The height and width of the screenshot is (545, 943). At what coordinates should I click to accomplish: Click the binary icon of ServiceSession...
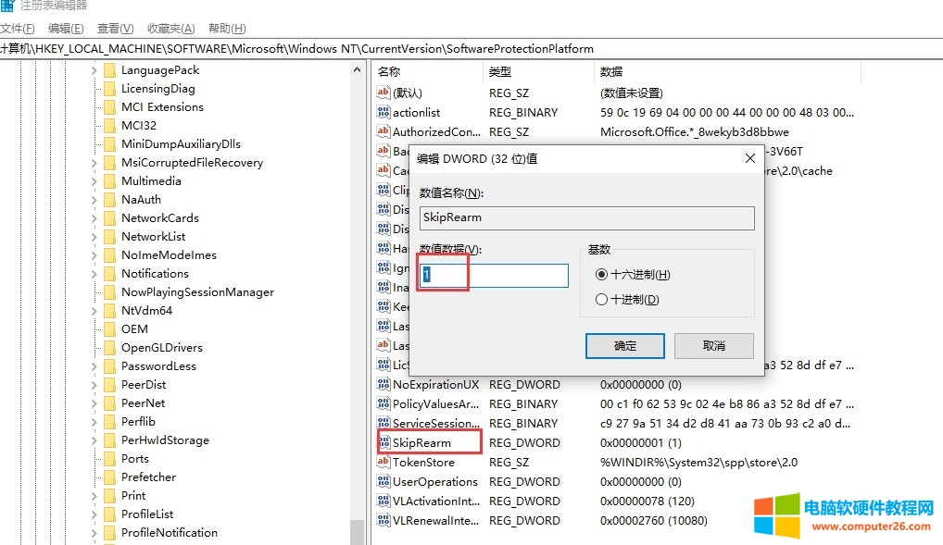(x=383, y=423)
